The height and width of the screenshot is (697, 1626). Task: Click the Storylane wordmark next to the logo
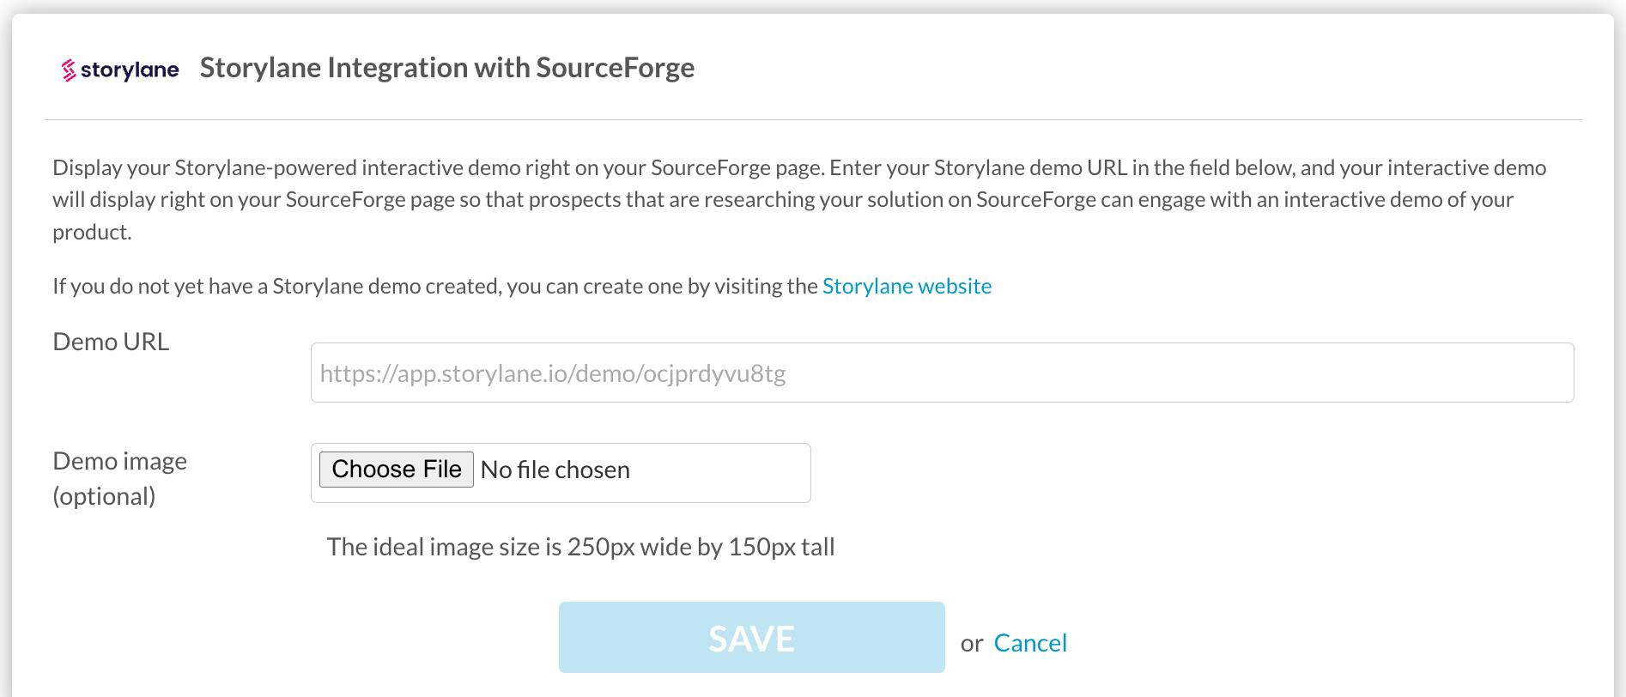129,70
